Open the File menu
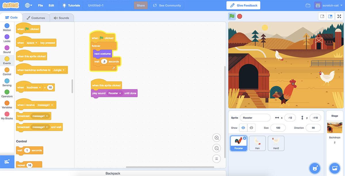The height and width of the screenshot is (176, 345). [x=41, y=5]
